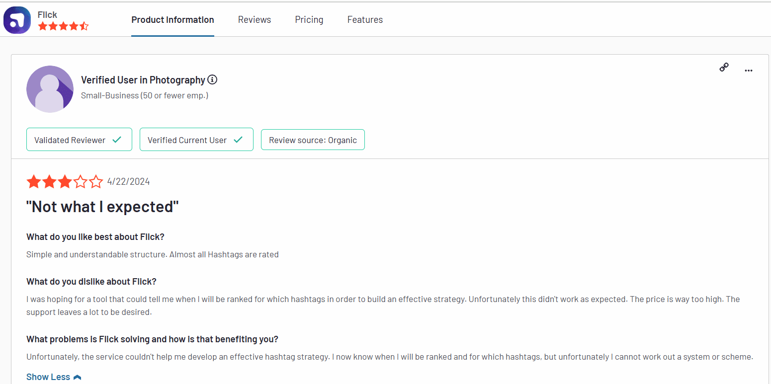
Task: Open the three-dot more options menu
Action: (749, 71)
